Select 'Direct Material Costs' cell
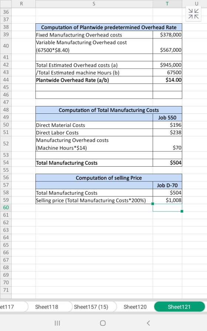This screenshot has height=331, width=207. pos(94,125)
